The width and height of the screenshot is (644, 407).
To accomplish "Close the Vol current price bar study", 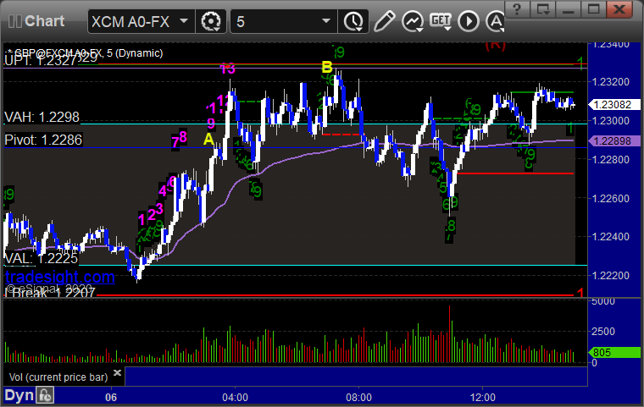I will point(117,373).
